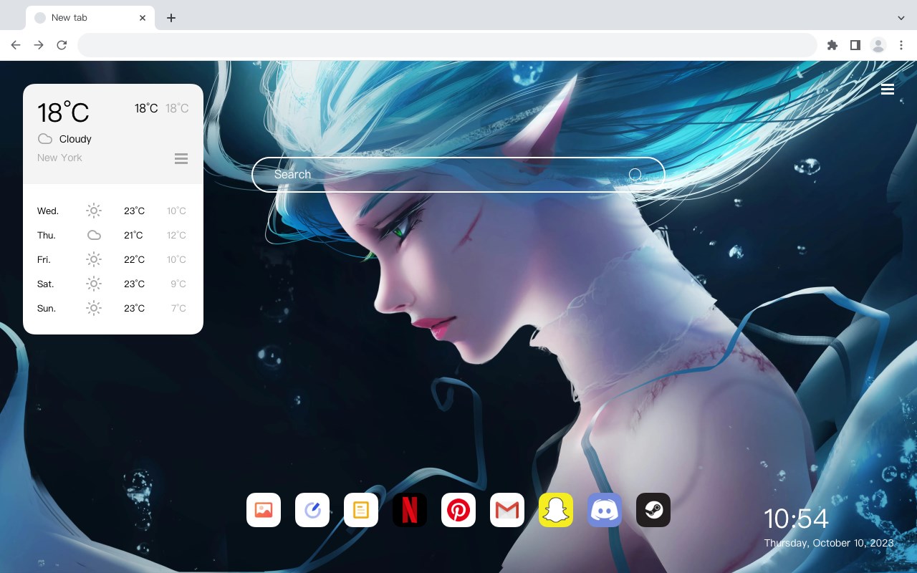Open the Gmail shortcut
The width and height of the screenshot is (917, 573).
click(x=507, y=510)
